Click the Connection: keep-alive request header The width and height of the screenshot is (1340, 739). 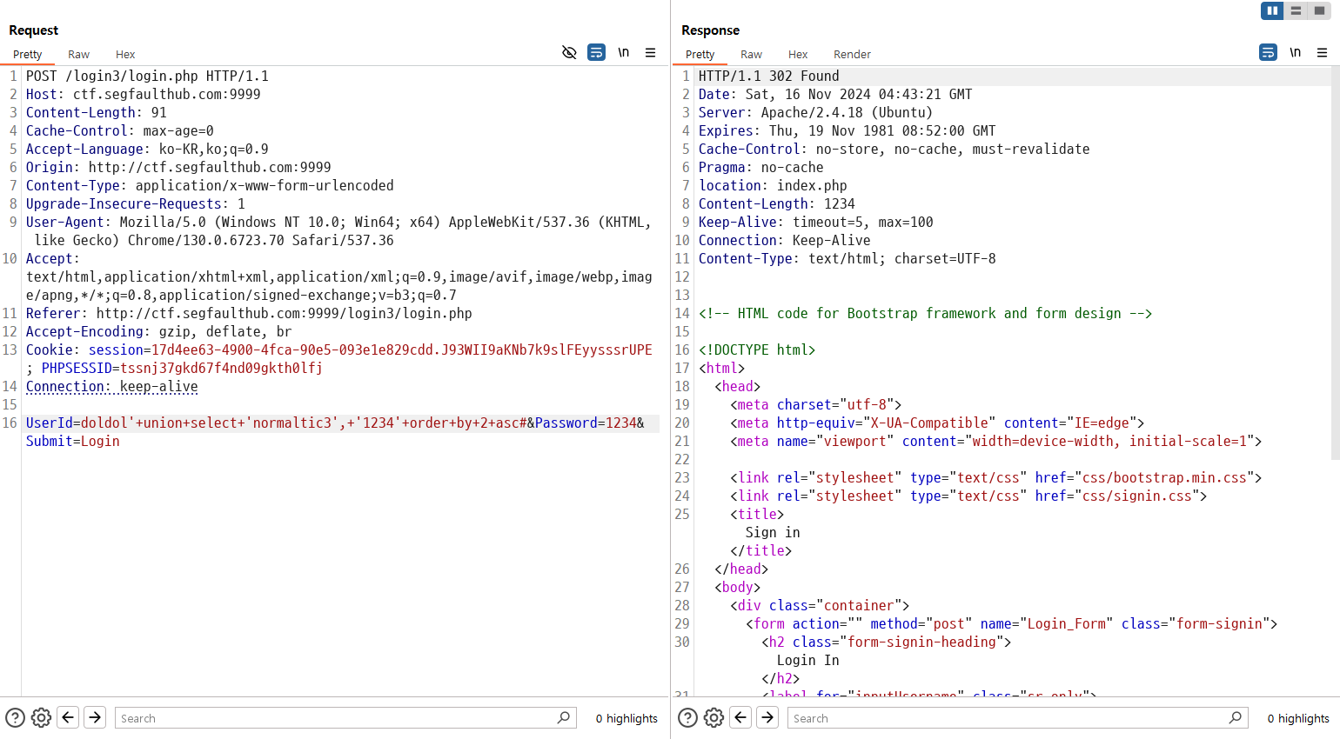pyautogui.click(x=111, y=386)
